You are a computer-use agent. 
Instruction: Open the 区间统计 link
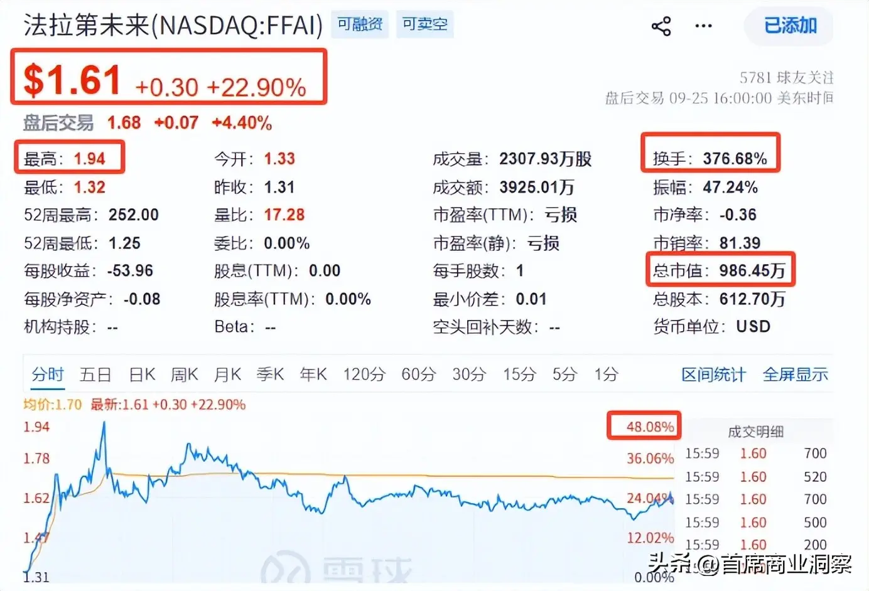pyautogui.click(x=714, y=375)
